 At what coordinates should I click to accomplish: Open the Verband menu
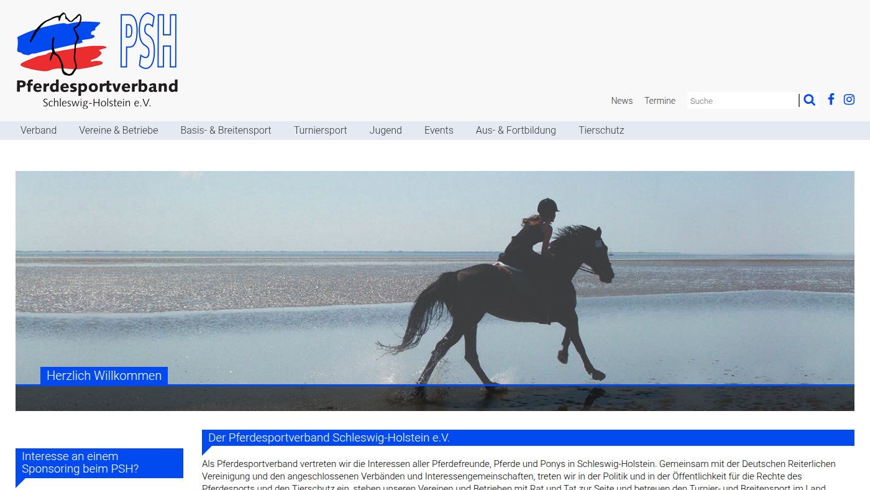[39, 131]
